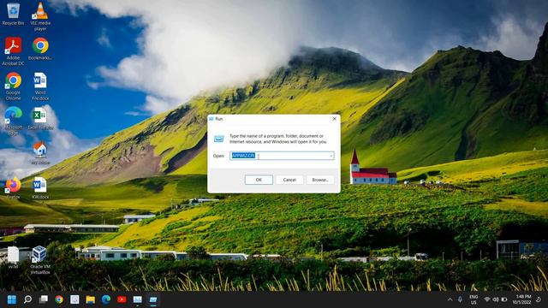Screen dimensions: 548x308
Task: Switch to the Run taskbar icon
Action: click(153, 299)
